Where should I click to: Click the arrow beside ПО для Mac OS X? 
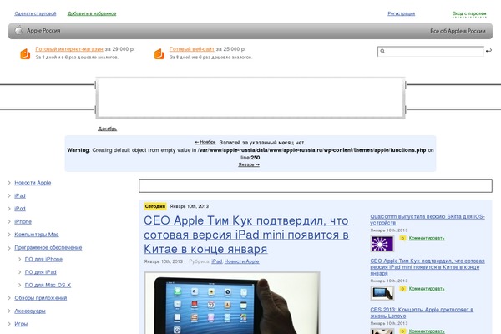coord(19,285)
